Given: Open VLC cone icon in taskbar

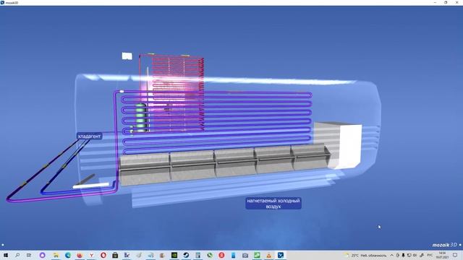Looking at the screenshot, I should (268, 255).
